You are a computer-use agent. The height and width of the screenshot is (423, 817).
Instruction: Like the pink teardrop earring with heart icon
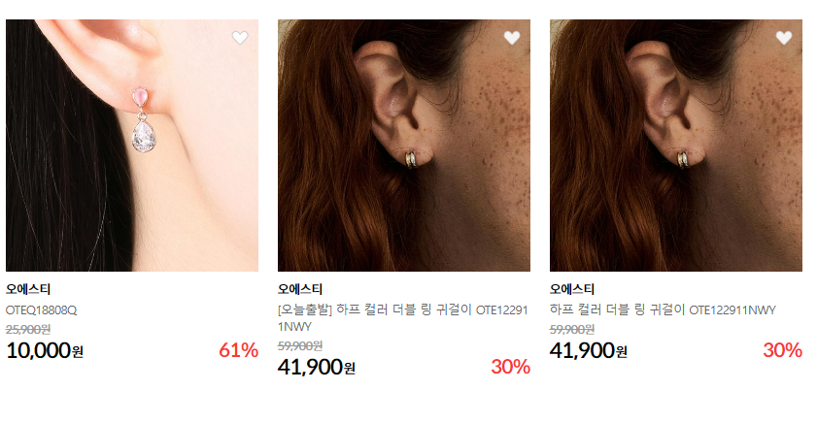click(x=240, y=38)
